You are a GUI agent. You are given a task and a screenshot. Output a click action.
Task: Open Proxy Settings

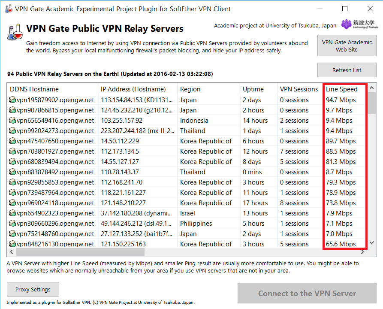coord(33,289)
